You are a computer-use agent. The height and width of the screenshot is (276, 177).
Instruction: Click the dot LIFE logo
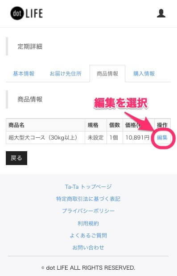tap(27, 13)
